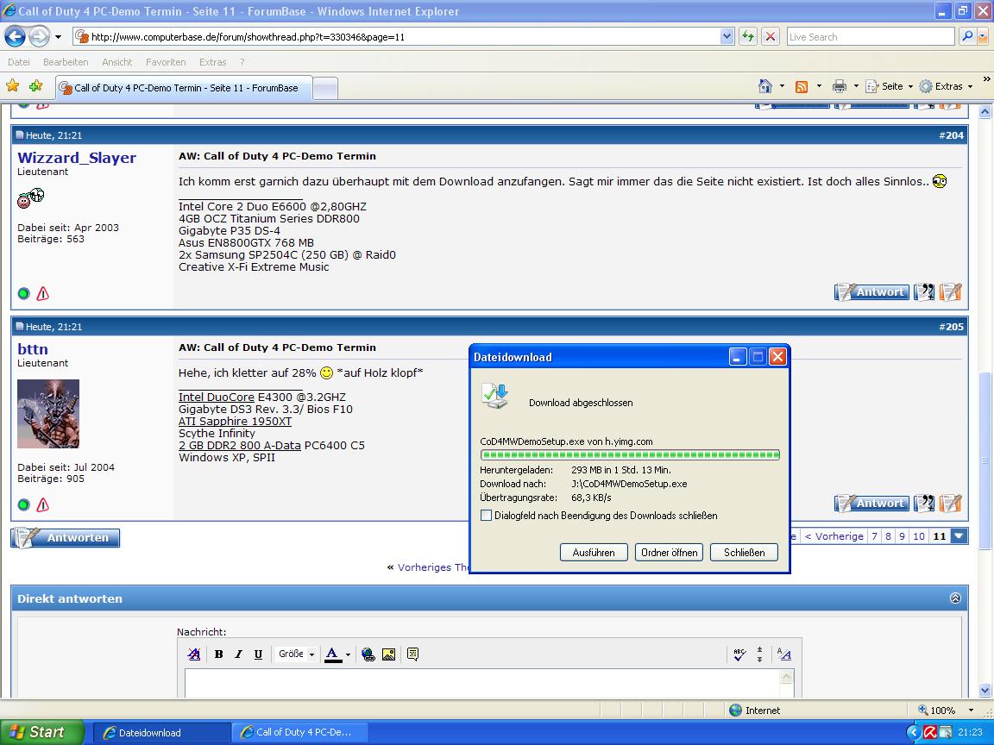Image resolution: width=994 pixels, height=745 pixels.
Task: Quick reply icon on post #205
Action: pyautogui.click(x=950, y=503)
